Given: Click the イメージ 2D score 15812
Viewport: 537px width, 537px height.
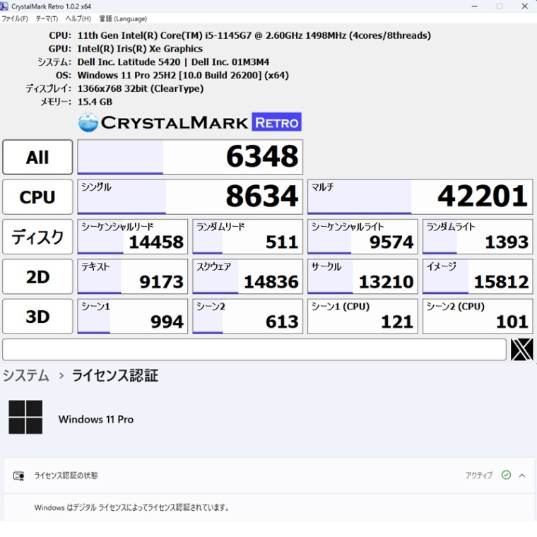Looking at the screenshot, I should point(478,276).
